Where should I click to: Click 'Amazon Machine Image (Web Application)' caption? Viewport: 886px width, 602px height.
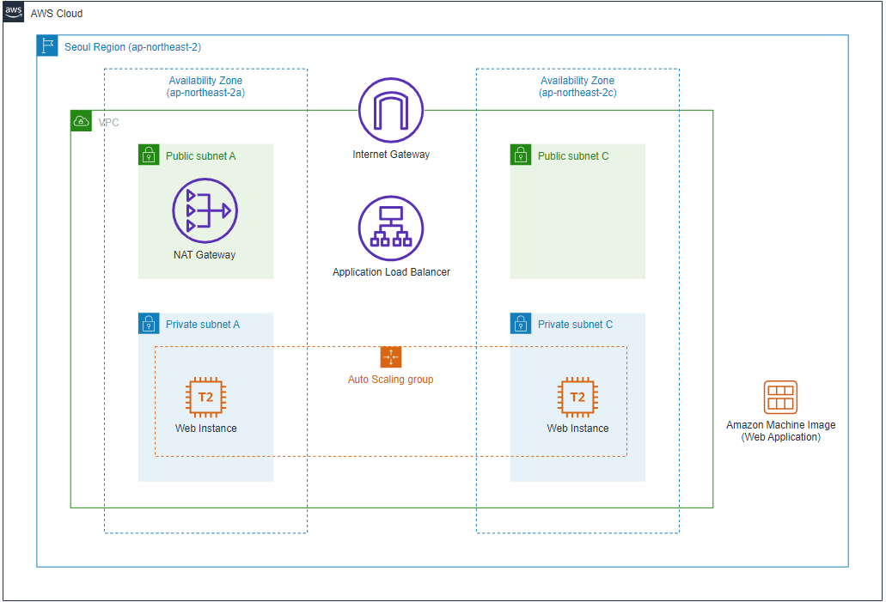781,431
